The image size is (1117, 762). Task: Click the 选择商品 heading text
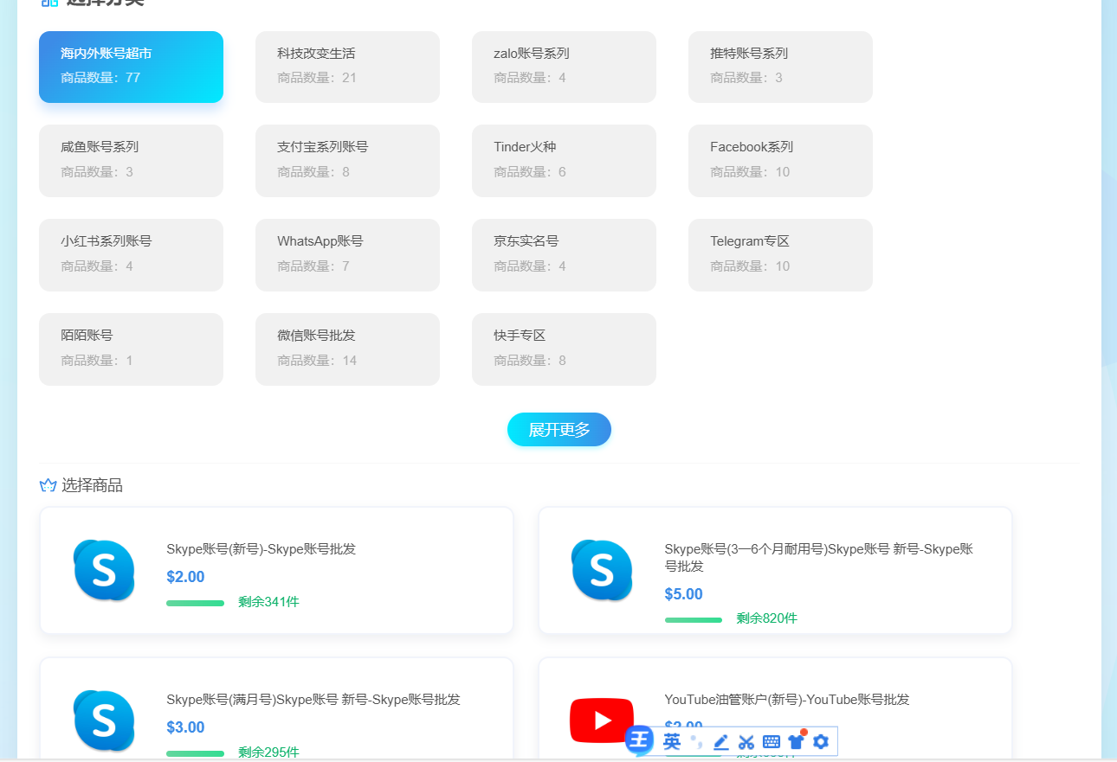coord(92,485)
